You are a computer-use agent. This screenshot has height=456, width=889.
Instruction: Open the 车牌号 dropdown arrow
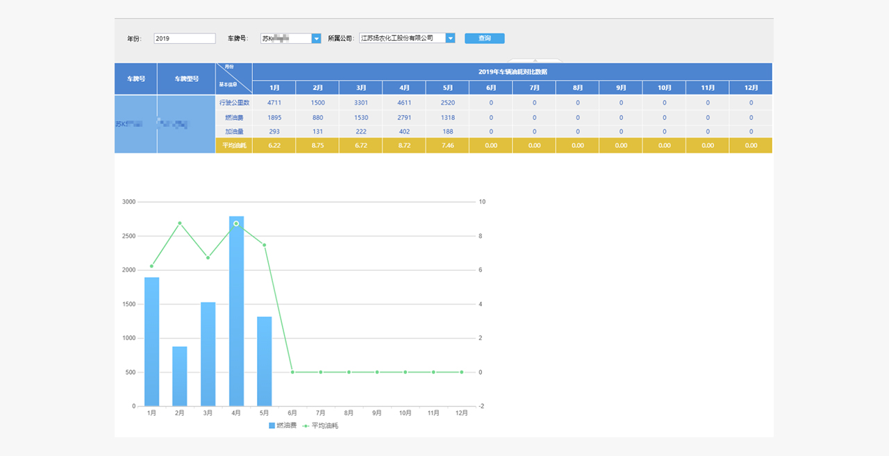click(317, 39)
